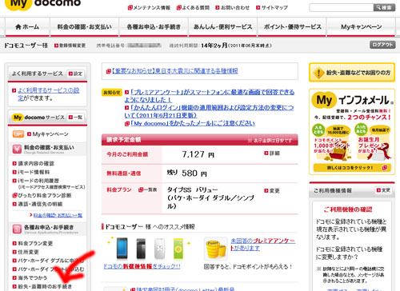Open ぴったり料金プラン診断 sidebar link
The image size is (400, 291).
pos(42,195)
